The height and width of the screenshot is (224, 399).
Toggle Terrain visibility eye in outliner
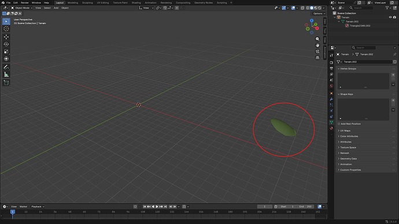click(390, 17)
